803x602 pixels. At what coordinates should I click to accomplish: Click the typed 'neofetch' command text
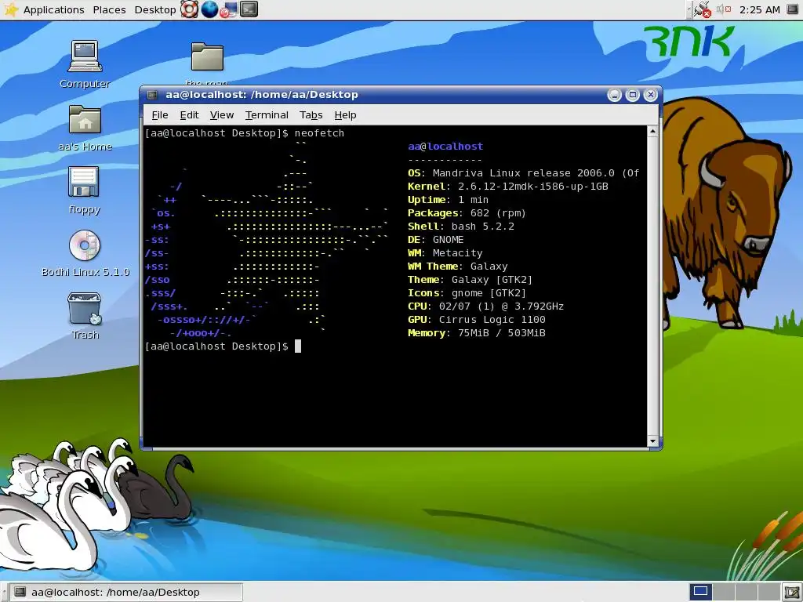pos(319,133)
